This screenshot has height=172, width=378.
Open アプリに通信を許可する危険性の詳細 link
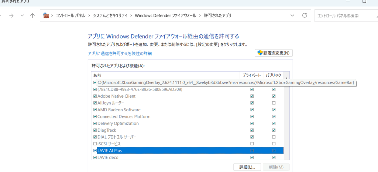click(x=120, y=54)
